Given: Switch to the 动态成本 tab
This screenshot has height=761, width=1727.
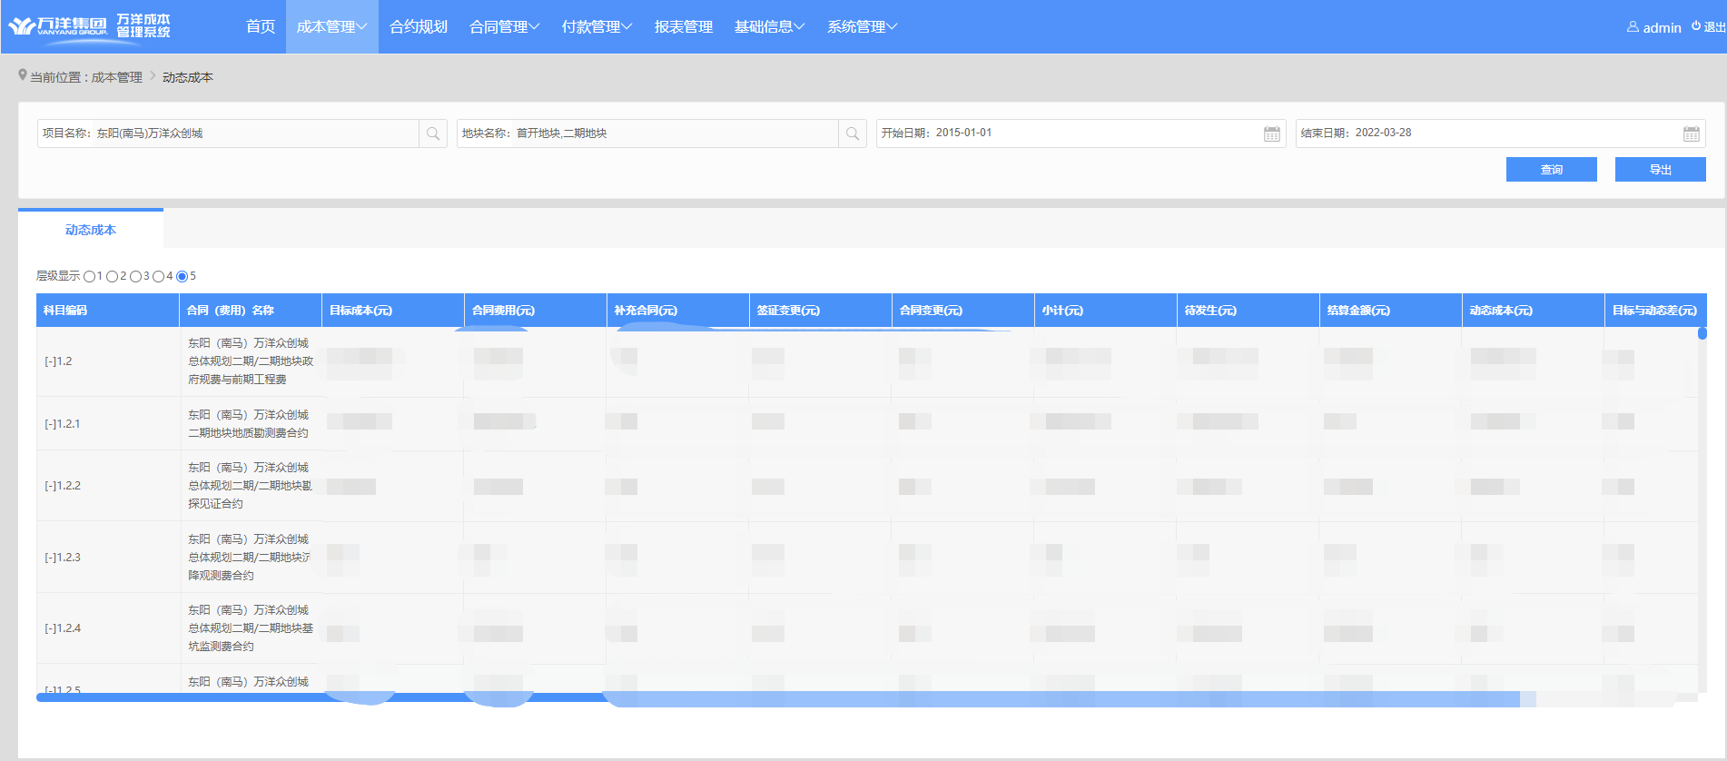Looking at the screenshot, I should click(x=91, y=230).
